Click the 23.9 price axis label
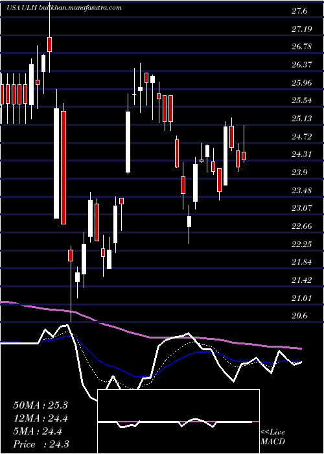Viewport: 324px width, 454px height. [x=299, y=173]
